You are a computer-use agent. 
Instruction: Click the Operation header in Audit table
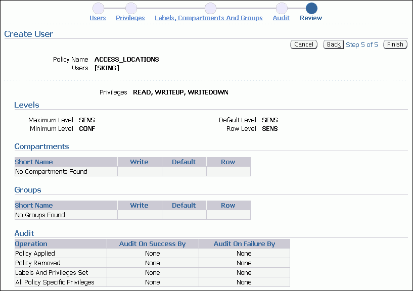pos(31,244)
